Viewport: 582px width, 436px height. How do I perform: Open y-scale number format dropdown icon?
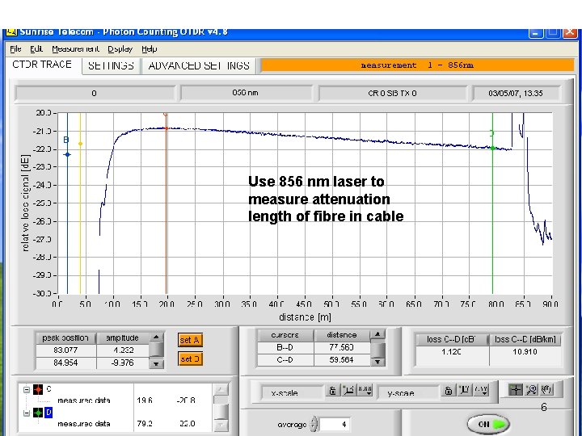(481, 391)
